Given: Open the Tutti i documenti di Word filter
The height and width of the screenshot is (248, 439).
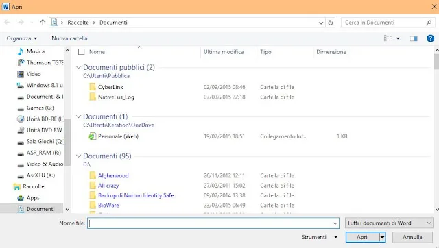Looking at the screenshot, I should [389, 223].
